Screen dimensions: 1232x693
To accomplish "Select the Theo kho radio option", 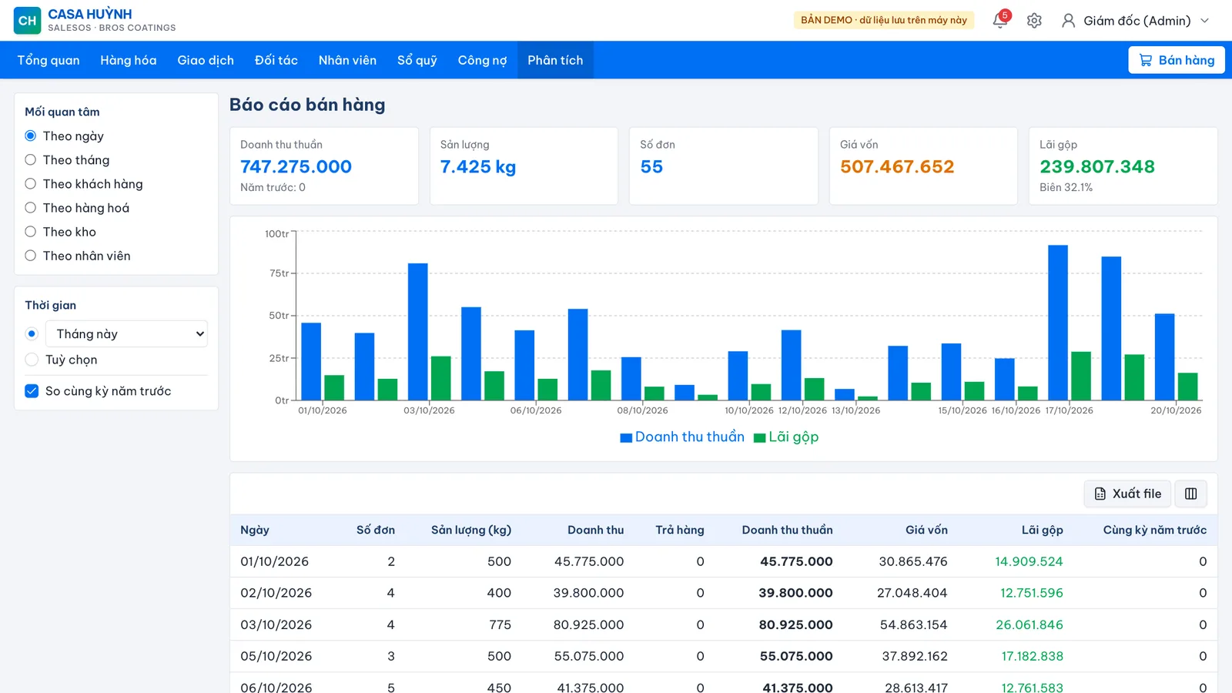I will 31,232.
